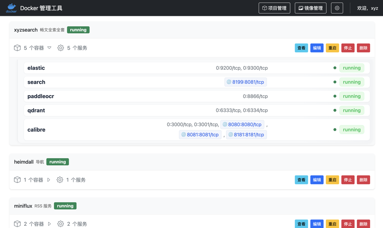Click 查看 button for miniflux
Image resolution: width=383 pixels, height=228 pixels.
pos(301,224)
